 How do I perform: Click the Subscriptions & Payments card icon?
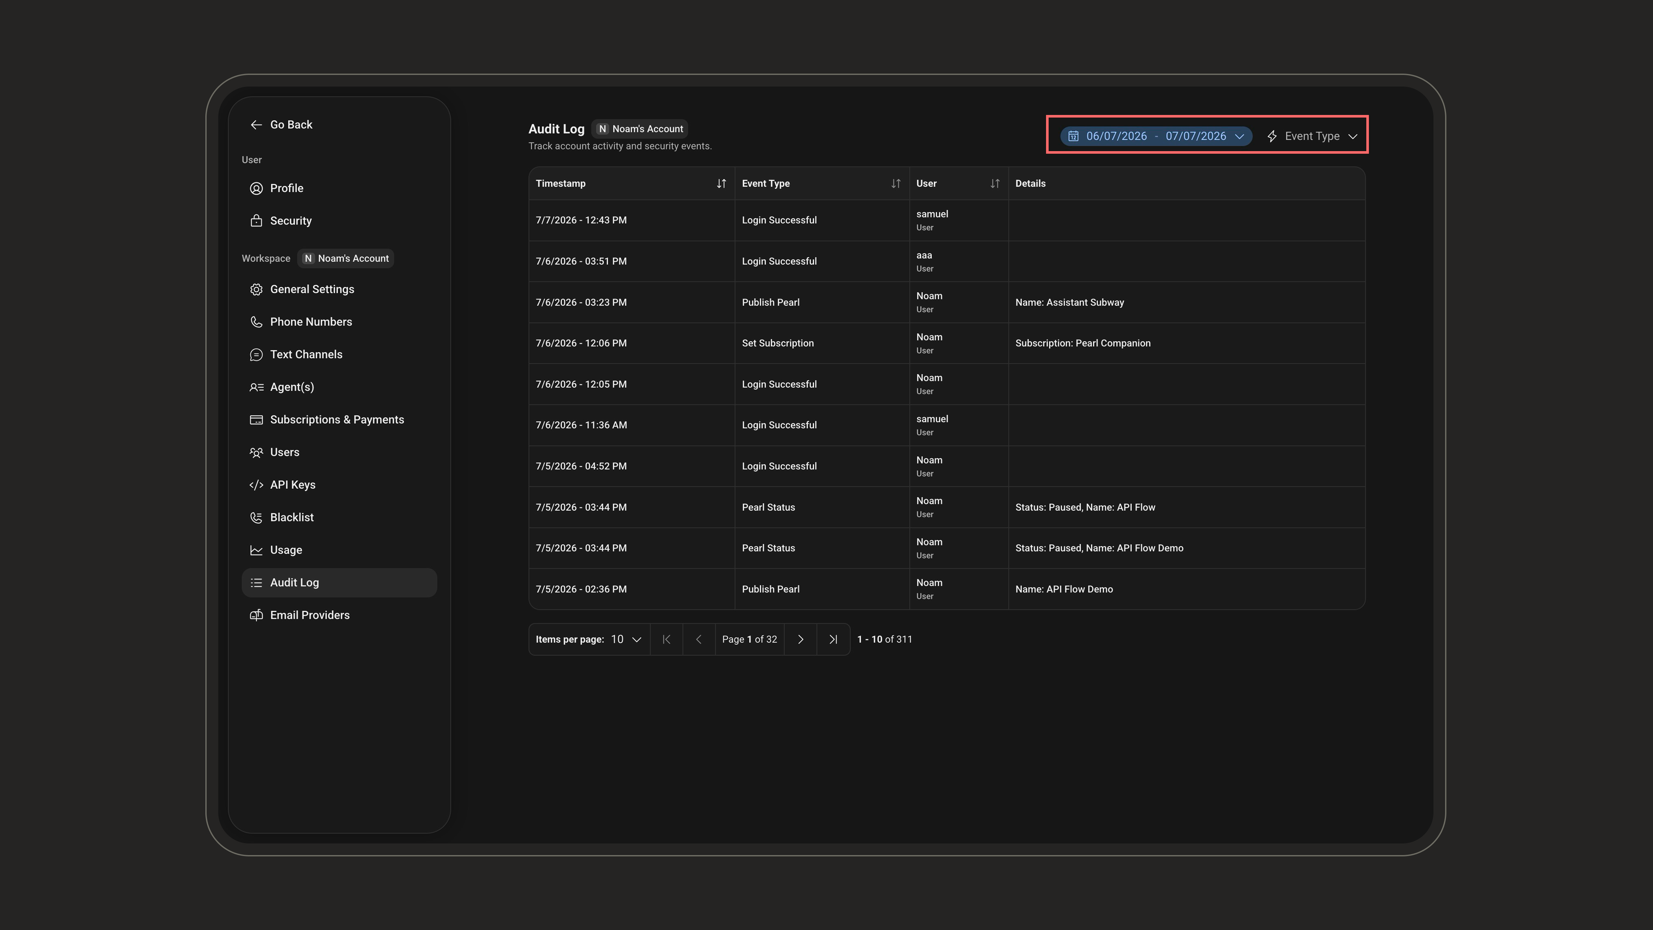click(256, 420)
